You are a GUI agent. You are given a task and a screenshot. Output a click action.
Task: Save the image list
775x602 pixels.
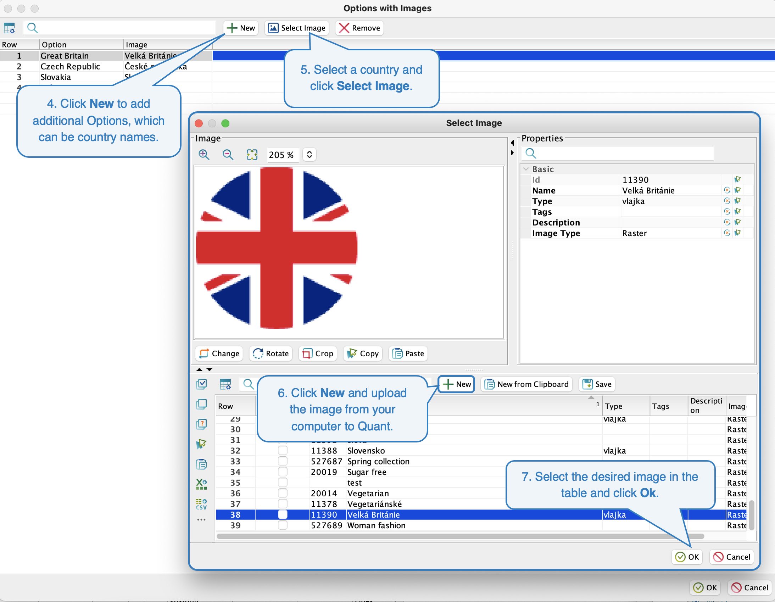pyautogui.click(x=597, y=384)
